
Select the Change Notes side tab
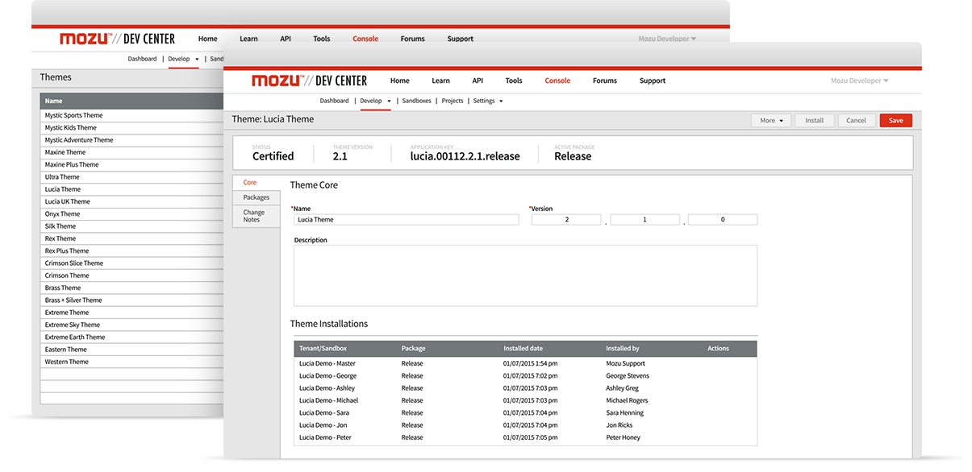(x=257, y=216)
